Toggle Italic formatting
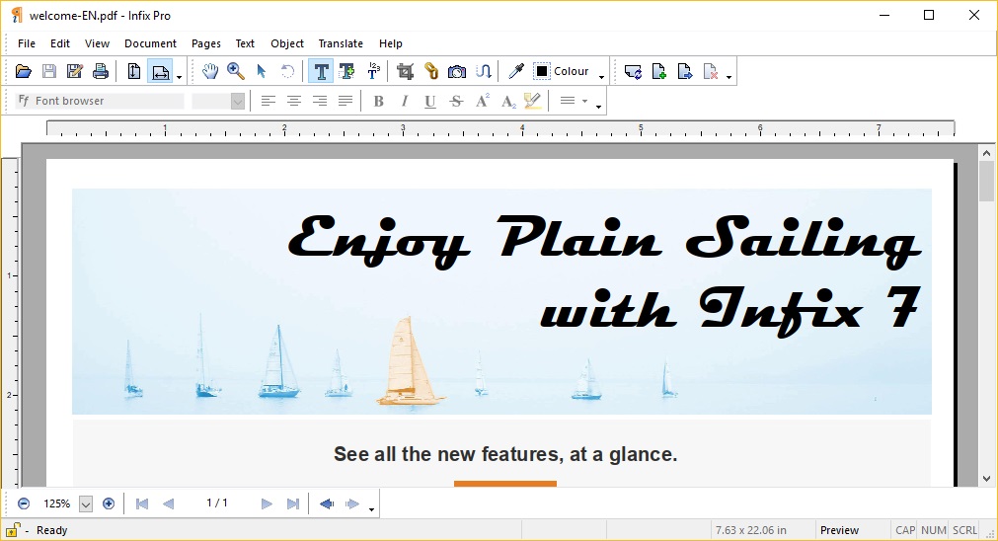 [x=404, y=101]
